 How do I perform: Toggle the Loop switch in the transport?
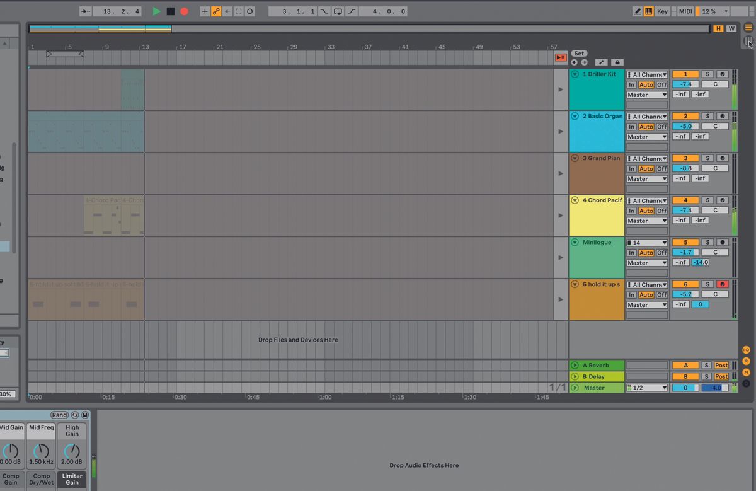[x=338, y=11]
